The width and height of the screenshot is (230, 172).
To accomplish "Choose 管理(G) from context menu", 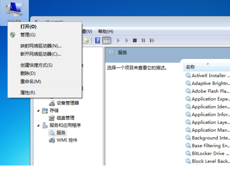I will (x=28, y=35).
